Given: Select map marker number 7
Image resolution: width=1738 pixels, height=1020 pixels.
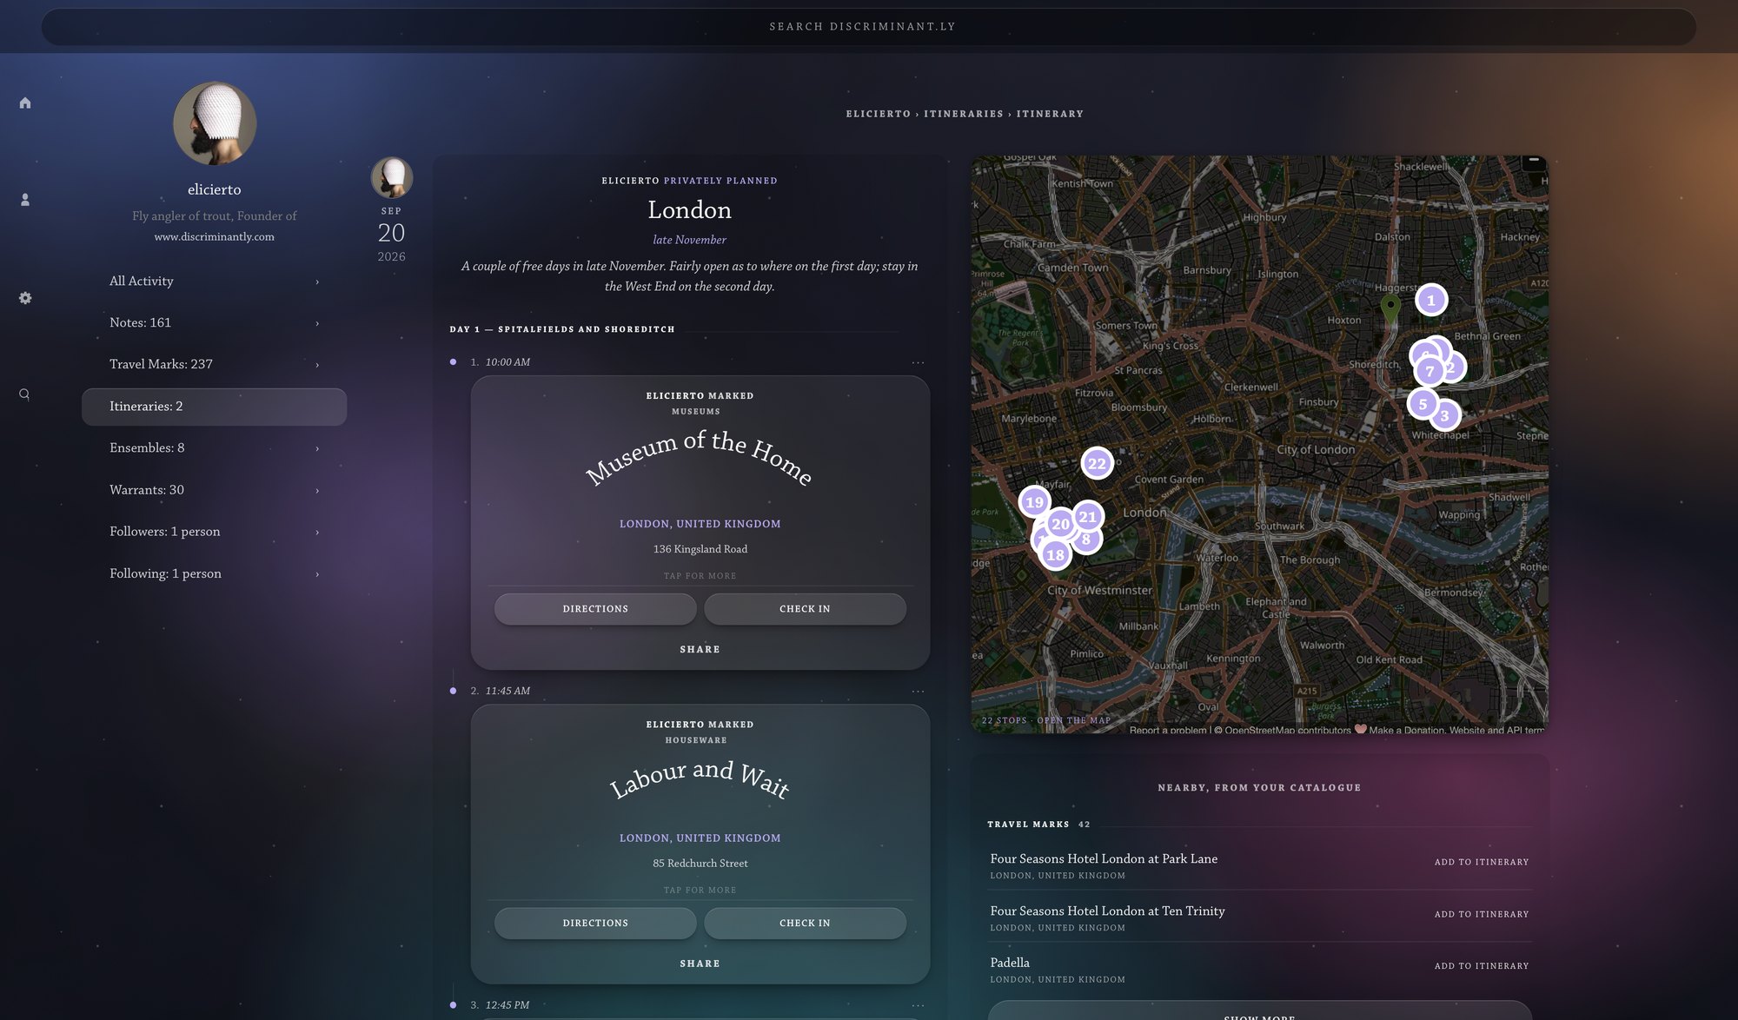Looking at the screenshot, I should (x=1430, y=371).
